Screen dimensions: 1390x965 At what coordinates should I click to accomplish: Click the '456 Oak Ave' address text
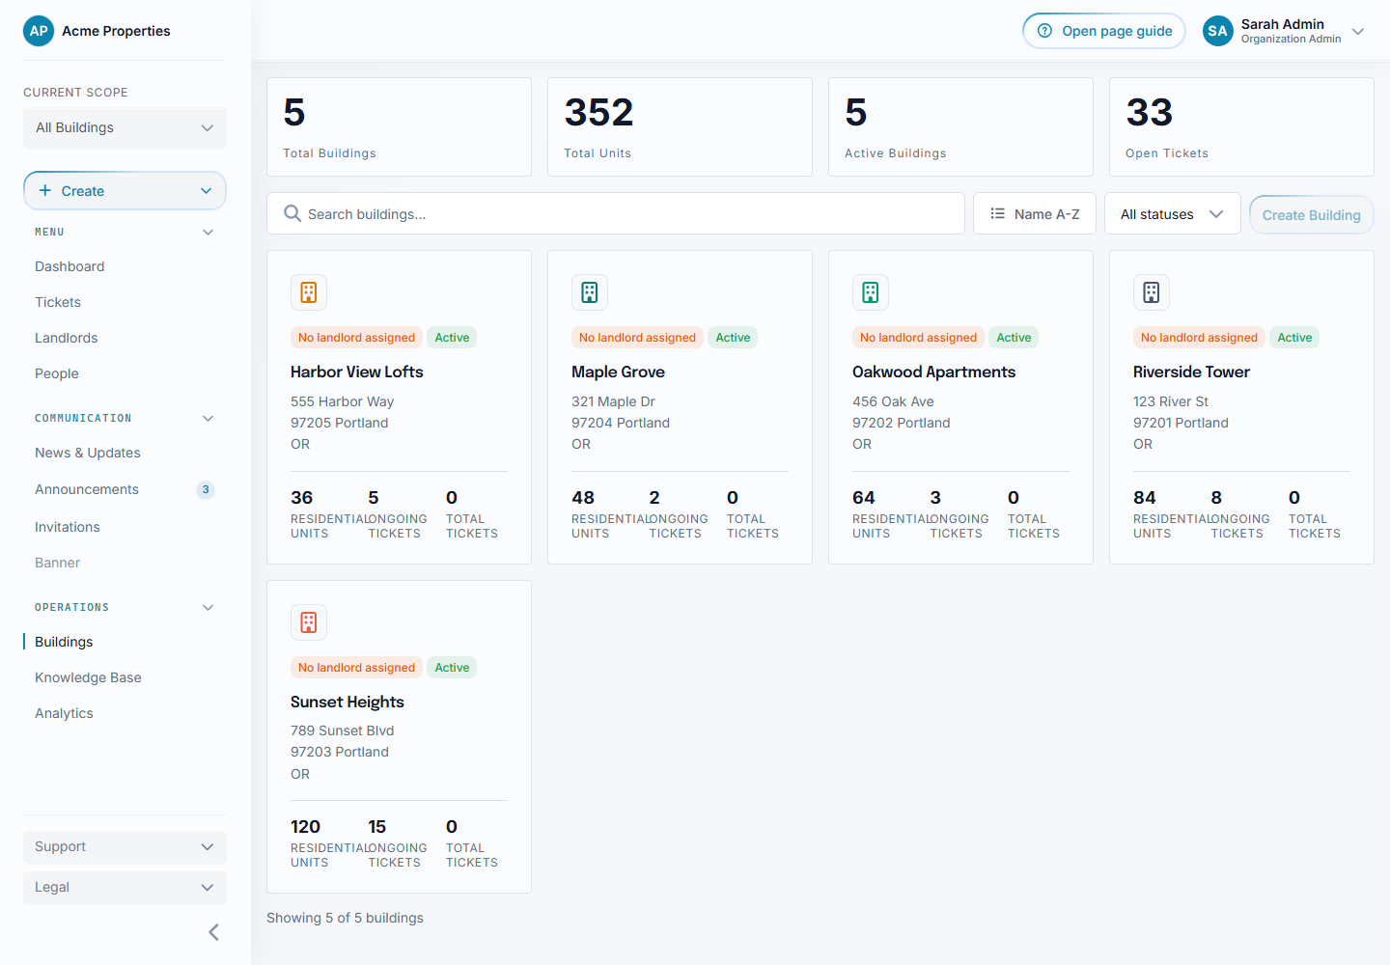point(893,401)
